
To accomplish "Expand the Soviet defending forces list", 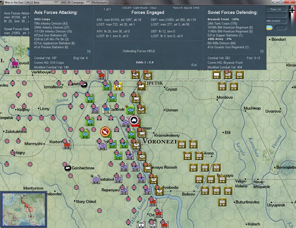I will pos(262,51).
